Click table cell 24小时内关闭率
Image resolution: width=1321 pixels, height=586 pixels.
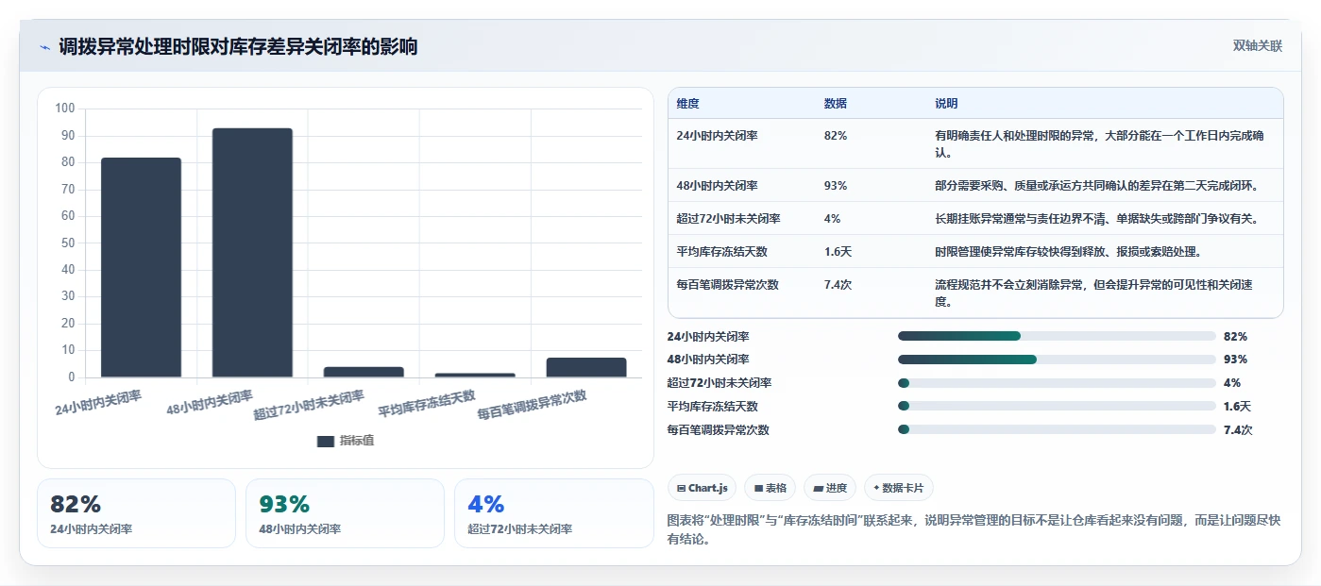[x=717, y=136]
